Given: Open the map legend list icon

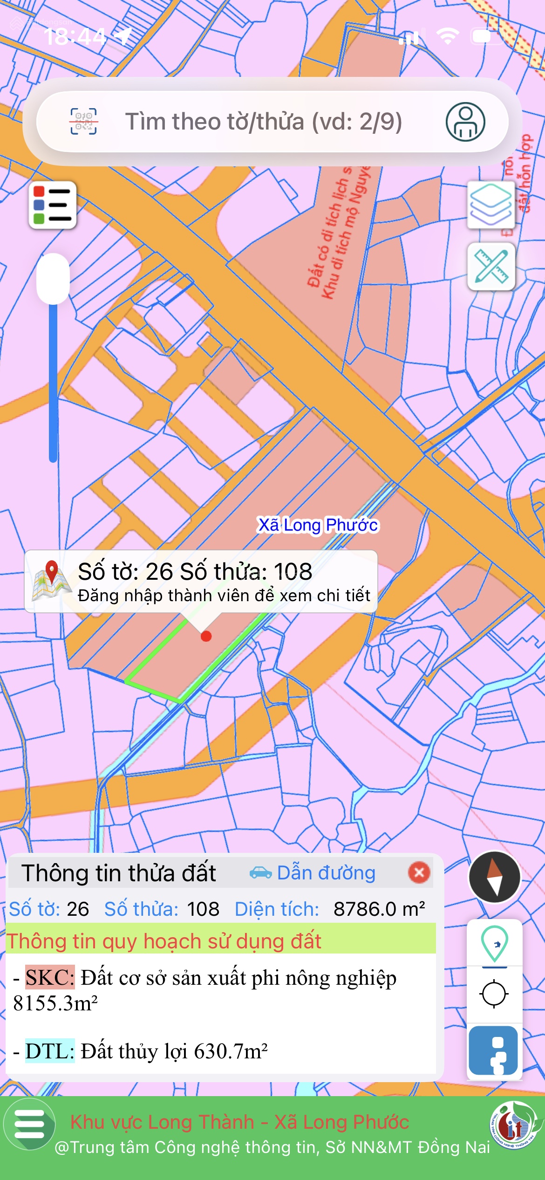Looking at the screenshot, I should [53, 205].
